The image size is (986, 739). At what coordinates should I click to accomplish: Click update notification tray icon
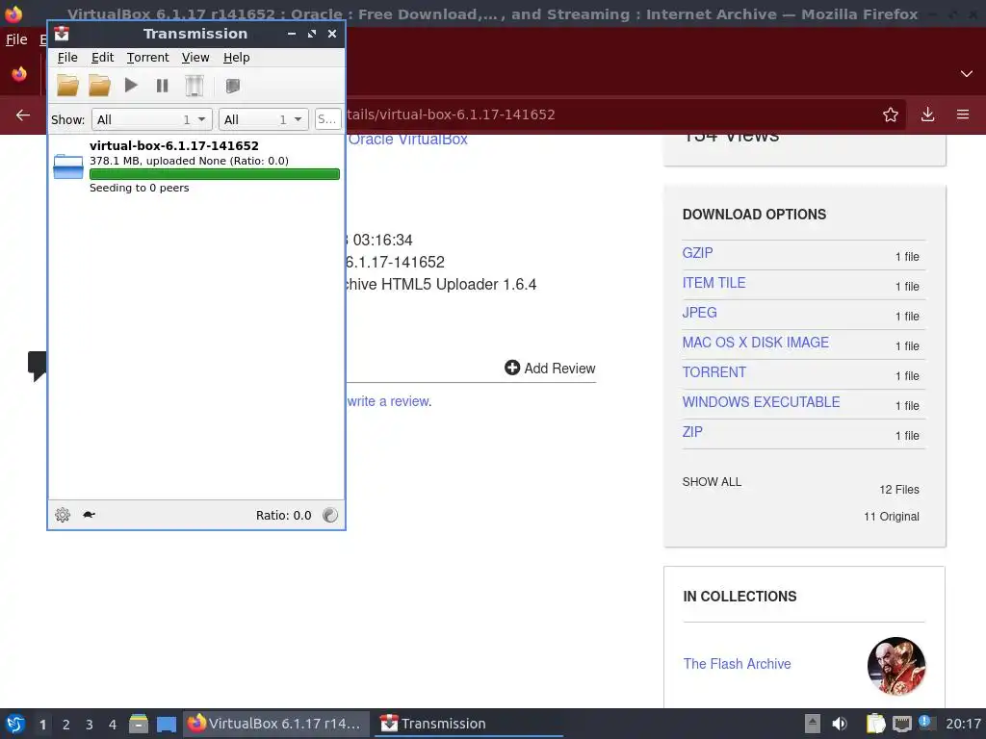point(925,722)
